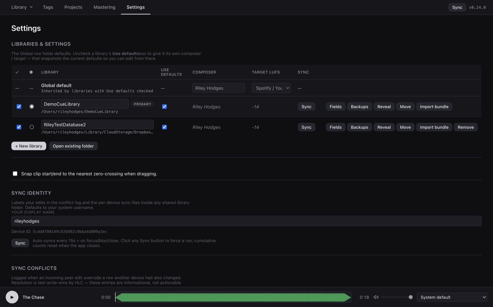Reveal RileyTestDatabase2 folder
Screen dimensions: 493x307
(x=384, y=127)
